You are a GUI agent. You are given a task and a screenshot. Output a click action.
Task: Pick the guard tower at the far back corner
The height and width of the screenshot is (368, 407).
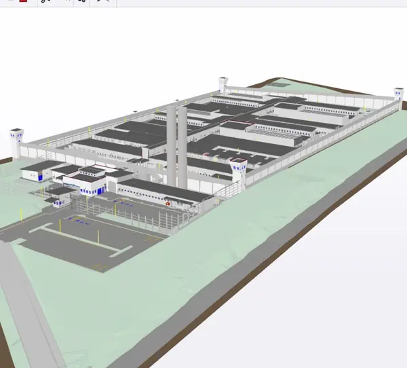click(x=222, y=85)
